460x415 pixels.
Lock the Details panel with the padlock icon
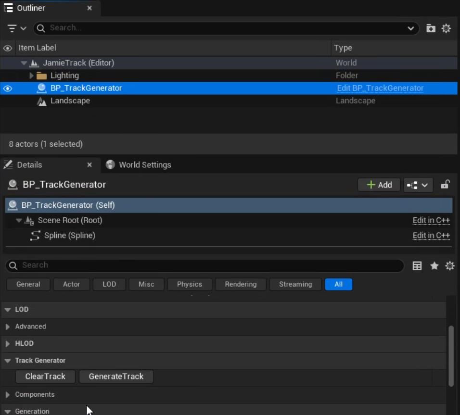click(x=446, y=185)
